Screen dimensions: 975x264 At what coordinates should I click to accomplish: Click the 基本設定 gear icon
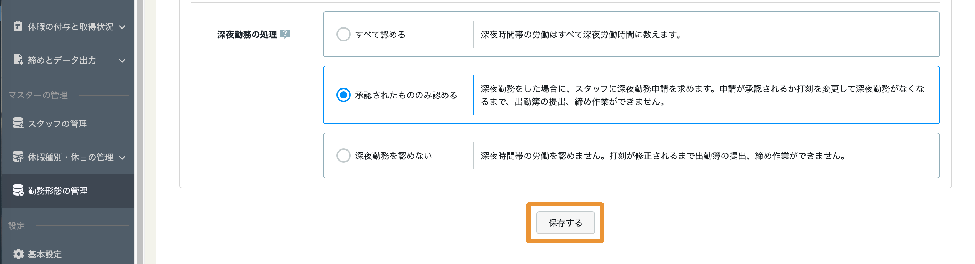18,254
